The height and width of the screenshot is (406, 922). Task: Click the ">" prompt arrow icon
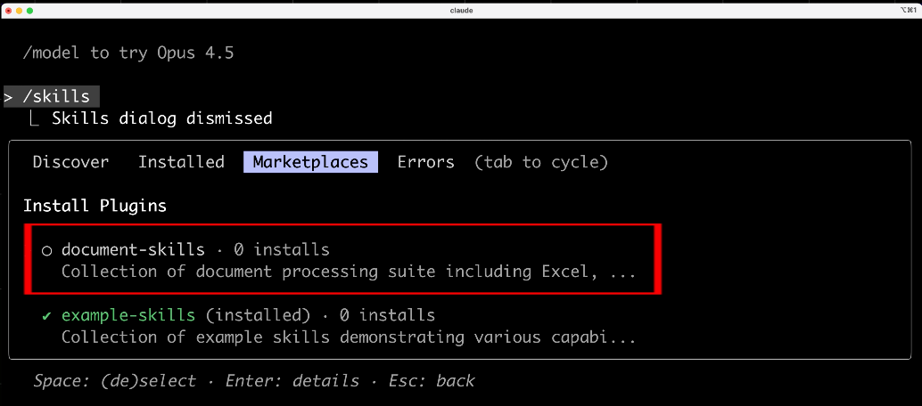click(x=9, y=96)
